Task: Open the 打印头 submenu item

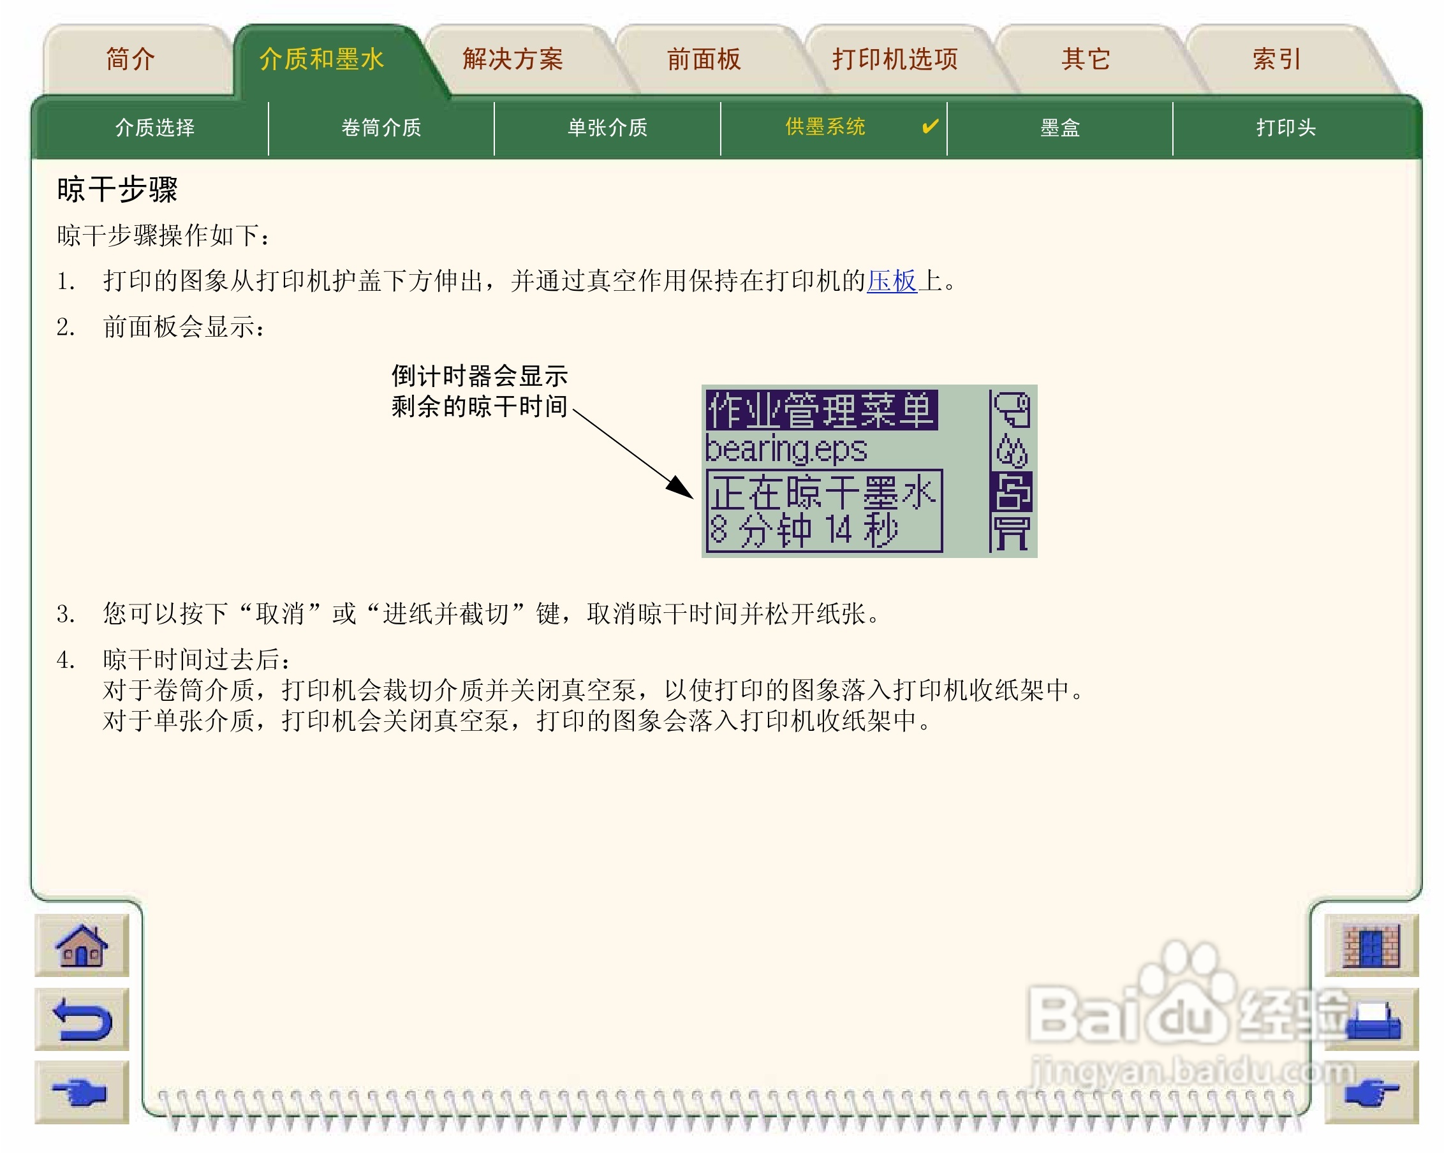Action: (x=1285, y=127)
